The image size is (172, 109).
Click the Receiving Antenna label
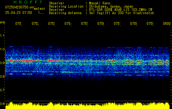[65, 13]
